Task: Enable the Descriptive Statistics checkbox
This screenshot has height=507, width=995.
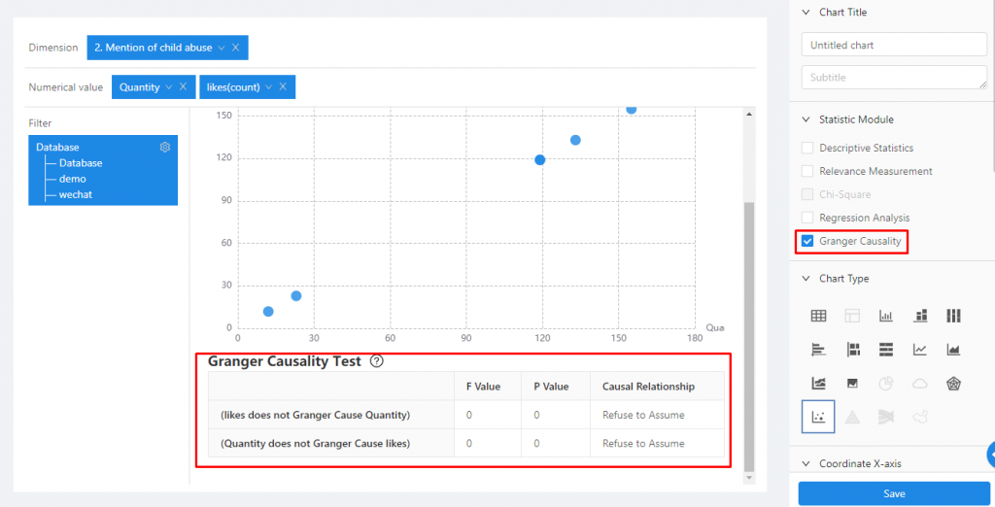Action: tap(806, 149)
